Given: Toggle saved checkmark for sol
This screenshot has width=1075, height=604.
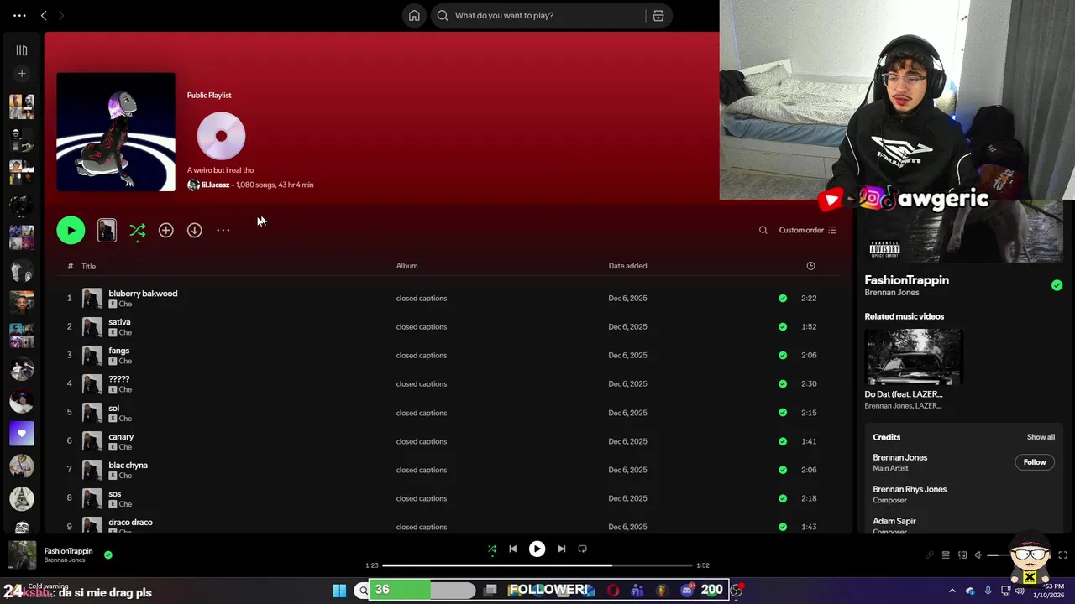Looking at the screenshot, I should click(x=783, y=413).
